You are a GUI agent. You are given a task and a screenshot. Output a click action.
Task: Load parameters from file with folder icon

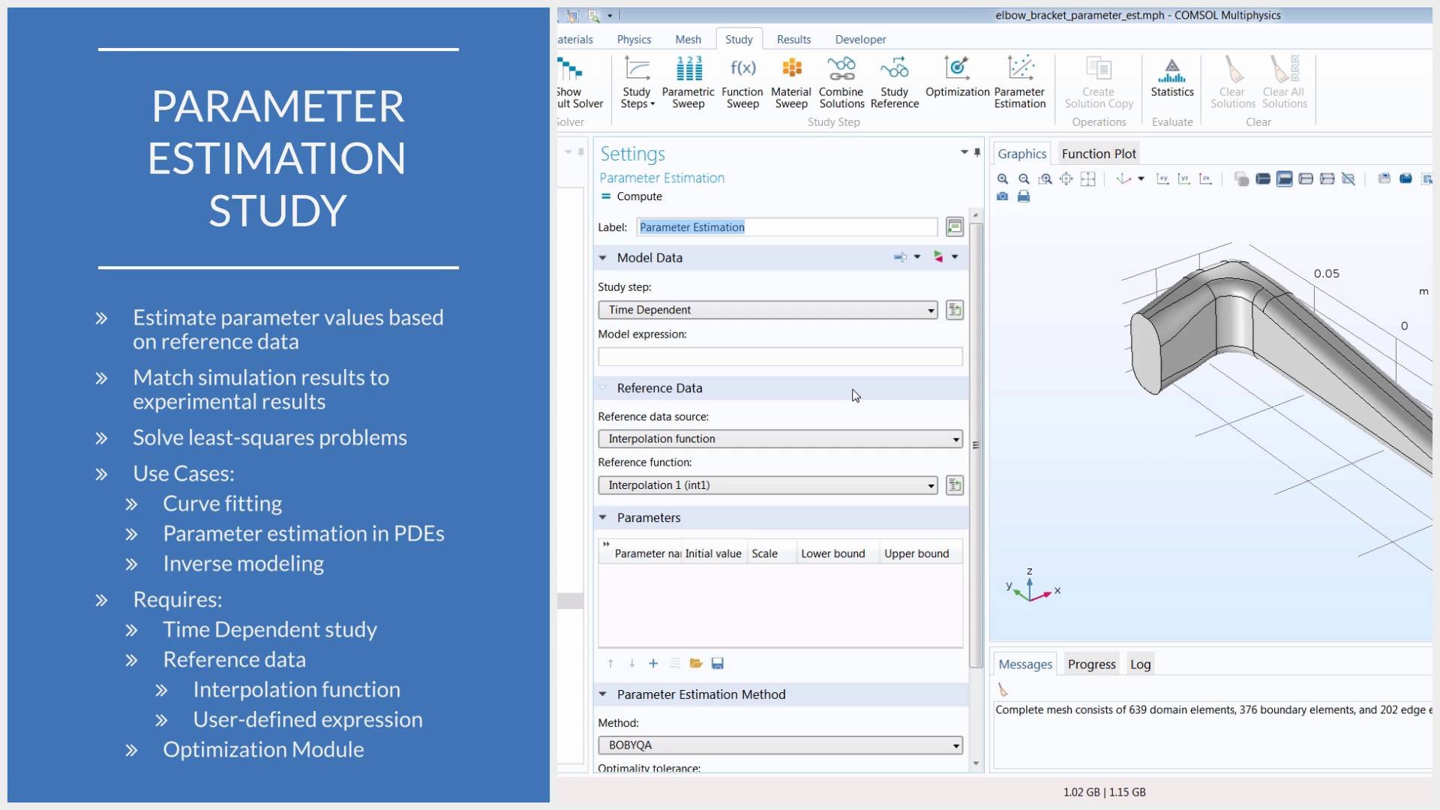[x=696, y=664]
